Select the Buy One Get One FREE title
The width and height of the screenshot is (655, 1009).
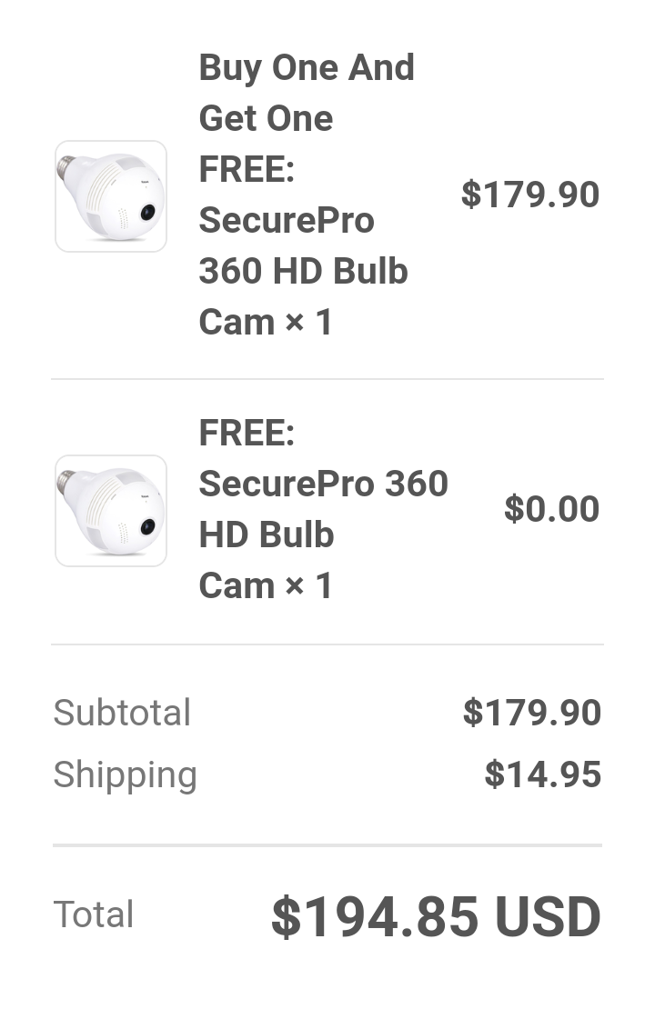tap(307, 195)
